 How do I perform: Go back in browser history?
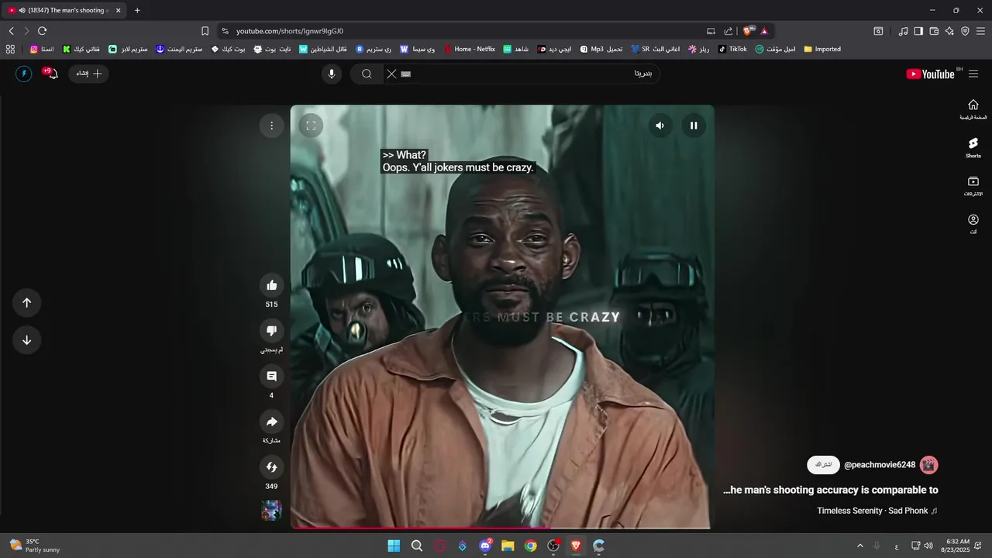tap(11, 31)
